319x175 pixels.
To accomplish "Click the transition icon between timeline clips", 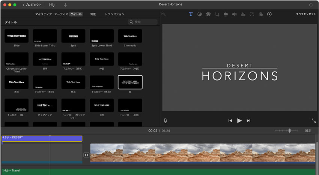I will click(x=86, y=155).
